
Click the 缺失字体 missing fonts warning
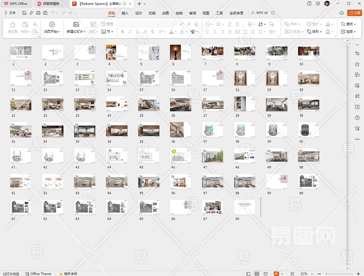[68, 274]
